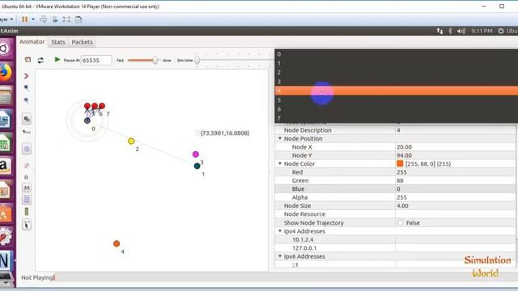Choose node 5 from the dropdown list
Screen dimensions: 518x291
pos(396,100)
